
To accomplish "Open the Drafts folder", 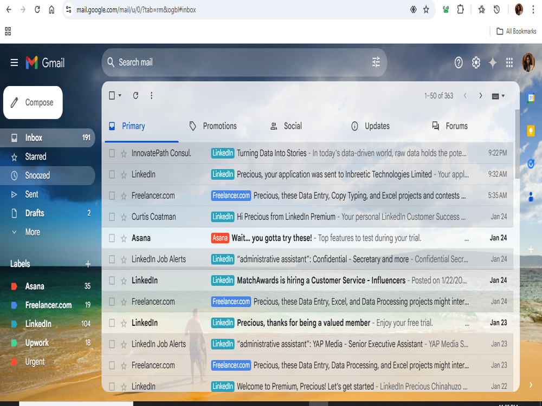I will (x=47, y=213).
